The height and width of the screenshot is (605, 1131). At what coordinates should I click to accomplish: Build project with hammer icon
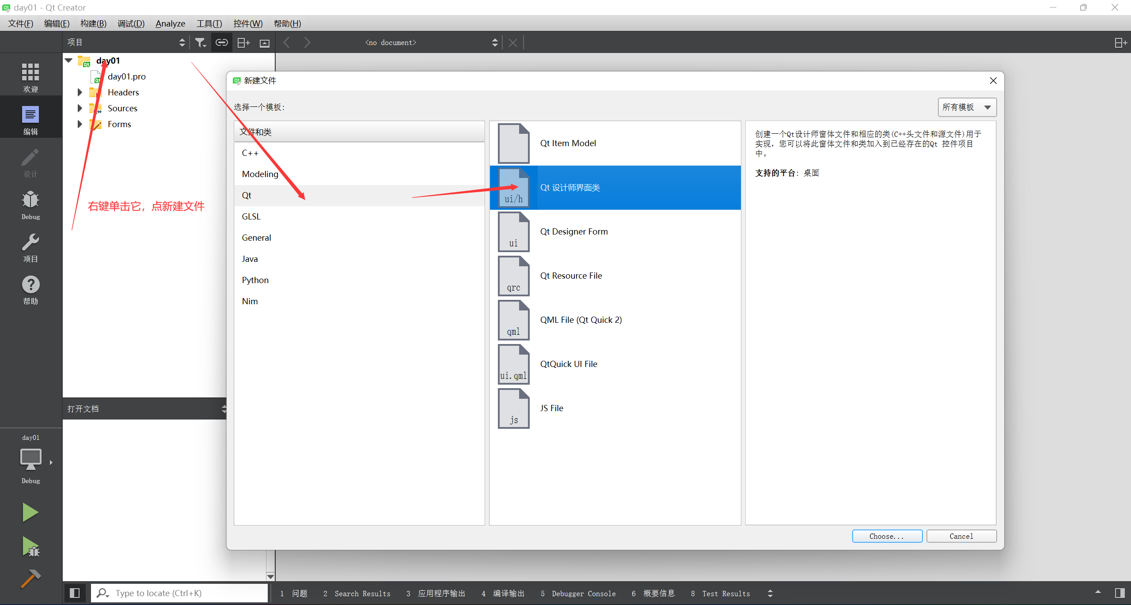point(30,579)
